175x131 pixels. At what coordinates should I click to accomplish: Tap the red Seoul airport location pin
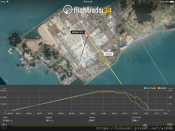86,36
